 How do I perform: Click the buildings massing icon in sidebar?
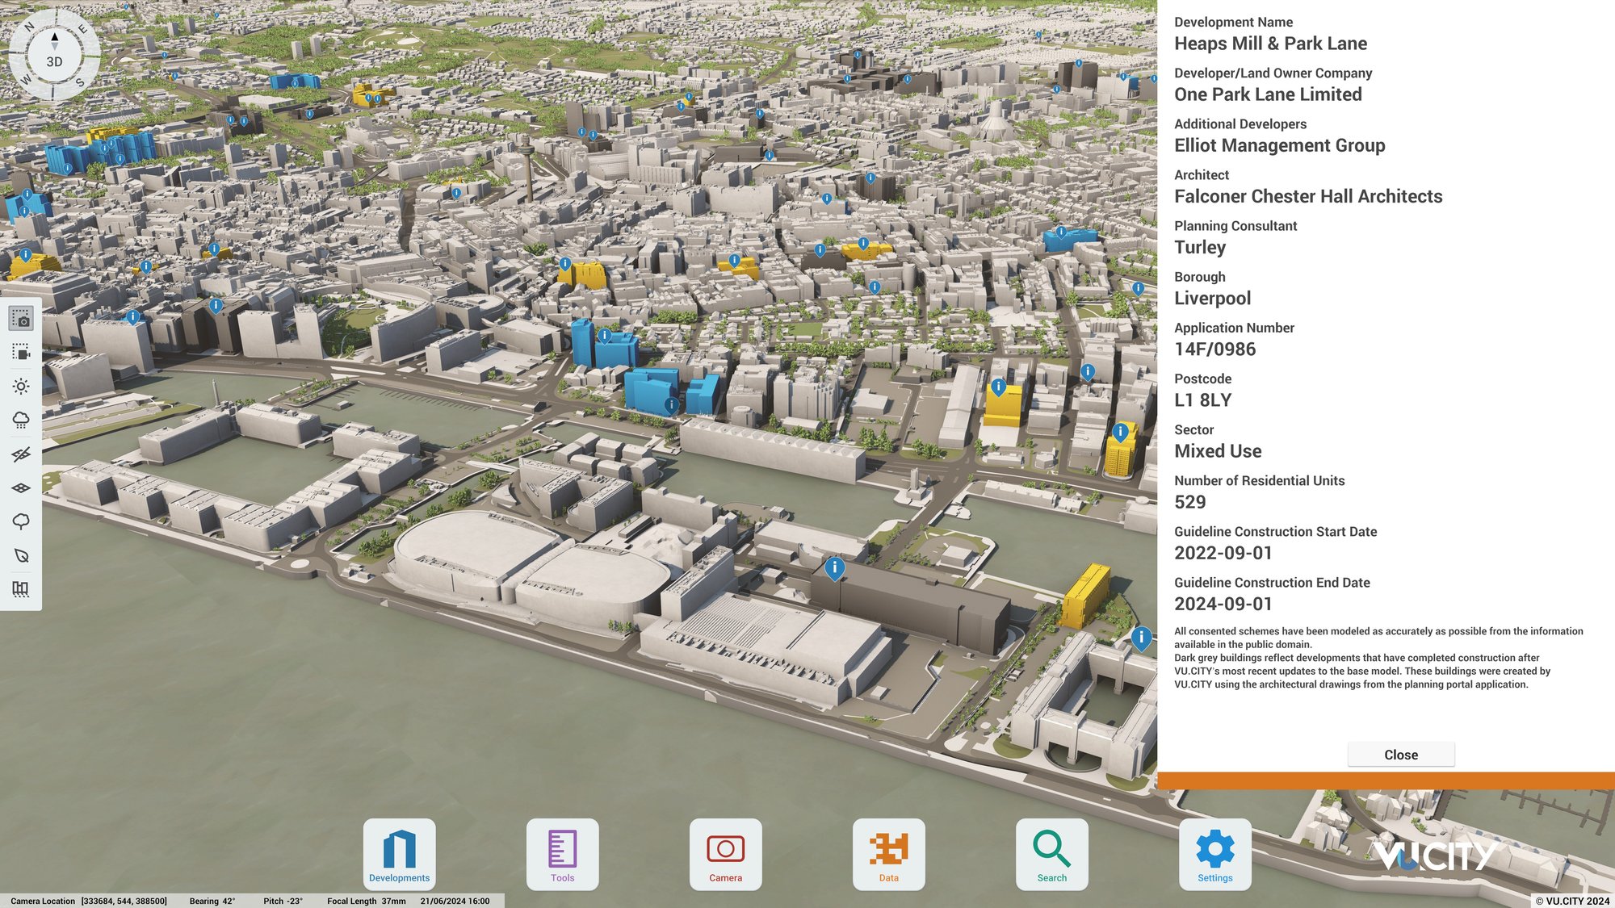tap(21, 589)
